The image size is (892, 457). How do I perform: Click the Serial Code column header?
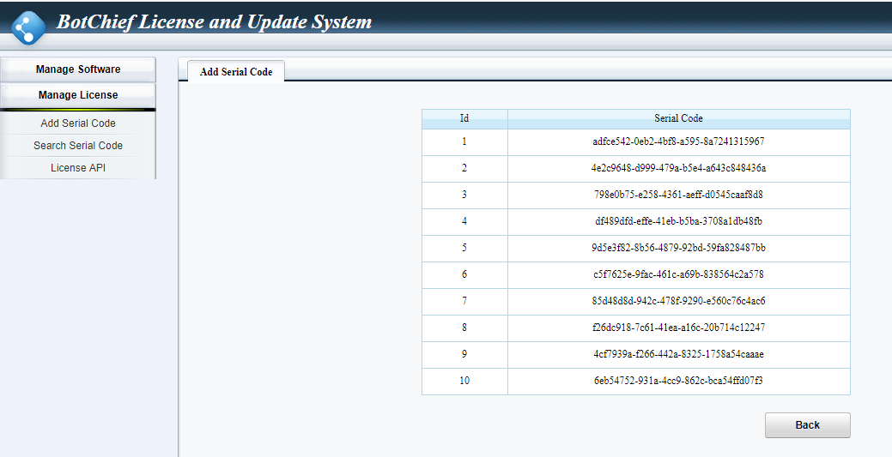point(678,118)
